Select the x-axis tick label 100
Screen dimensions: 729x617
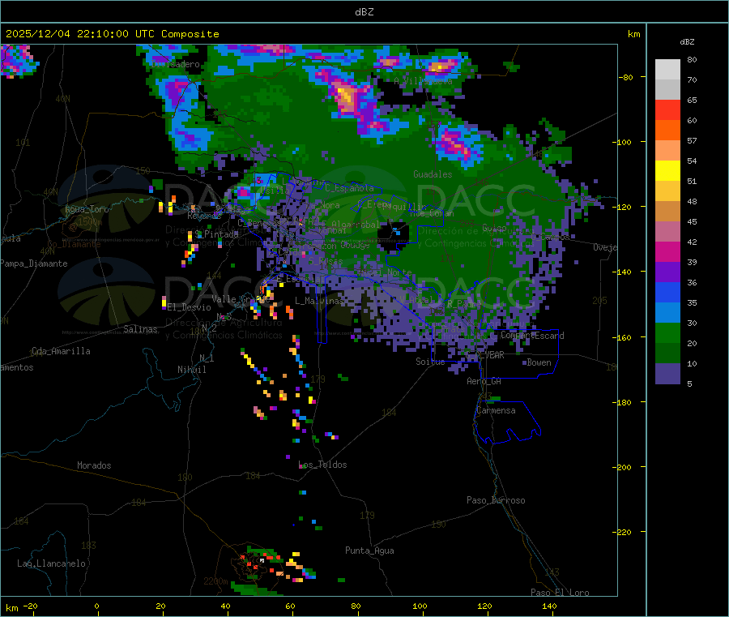(x=420, y=606)
